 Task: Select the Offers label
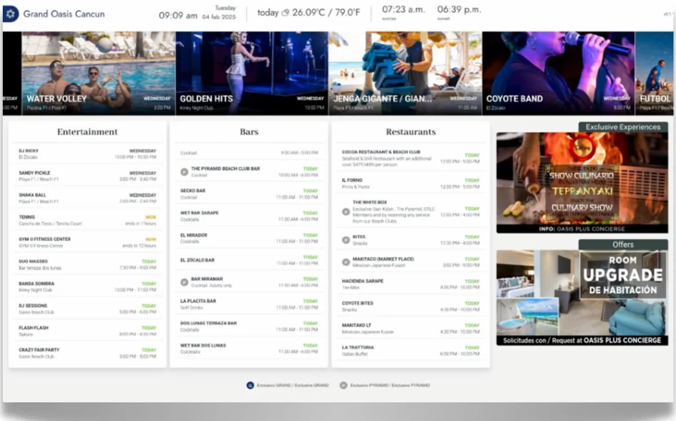tap(623, 245)
